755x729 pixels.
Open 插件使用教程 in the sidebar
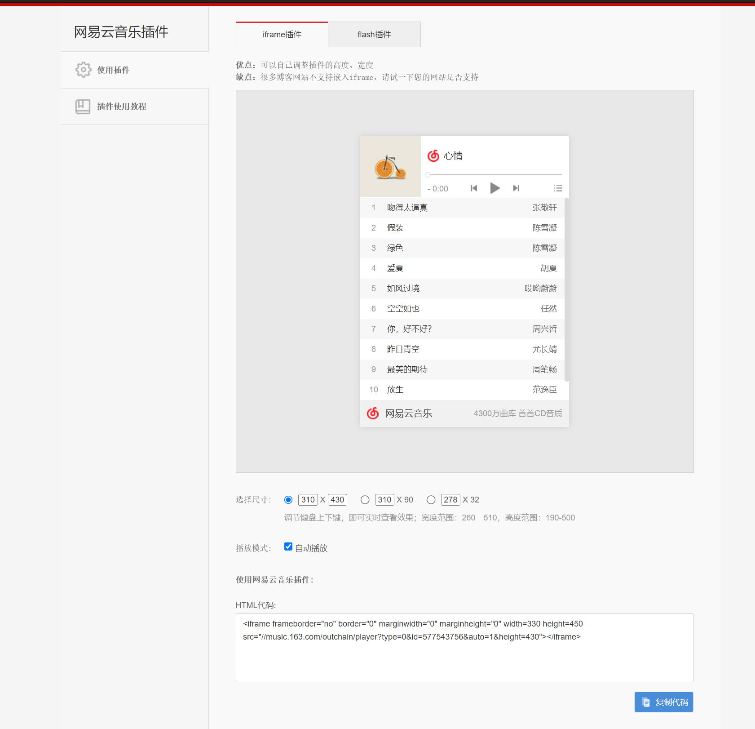pos(134,107)
